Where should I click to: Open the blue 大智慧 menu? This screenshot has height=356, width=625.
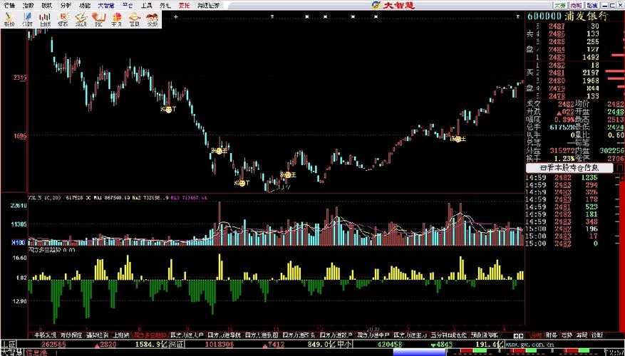tap(105, 6)
